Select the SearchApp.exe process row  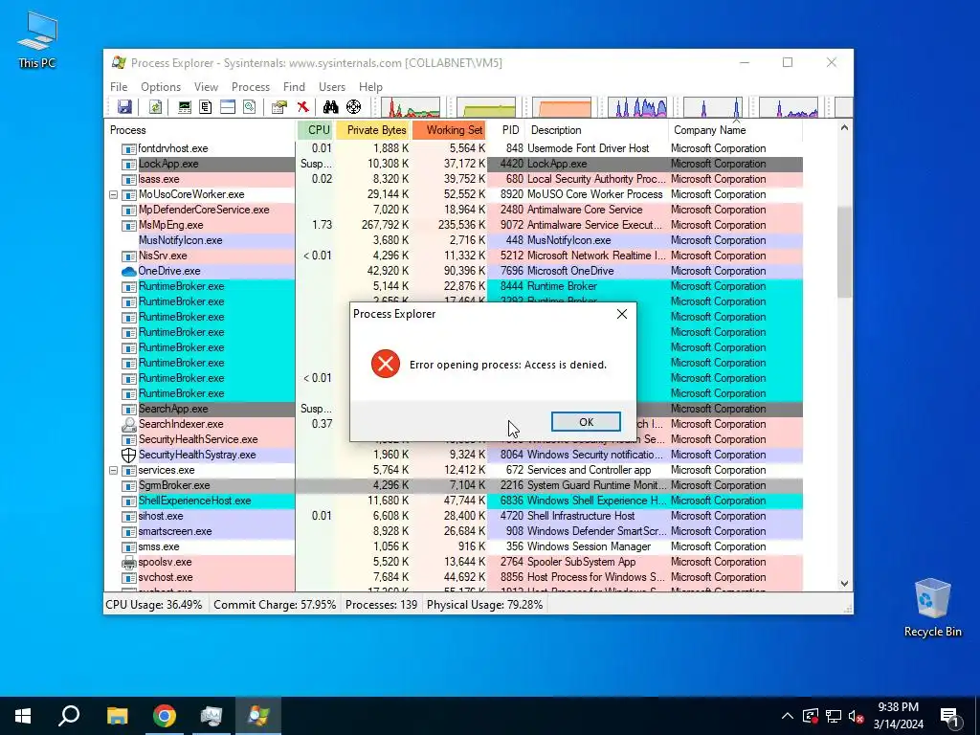click(x=454, y=409)
